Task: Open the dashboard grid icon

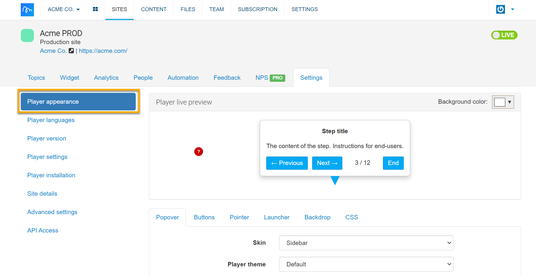Action: [95, 9]
